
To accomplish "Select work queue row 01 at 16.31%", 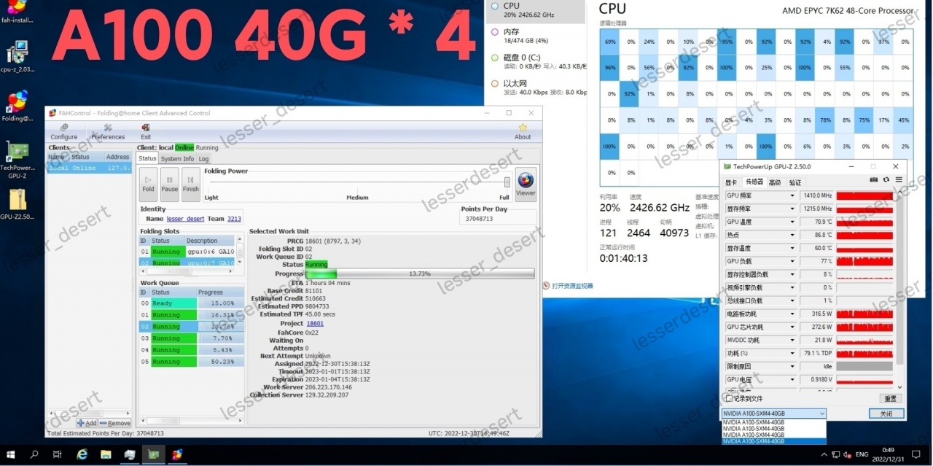I will 191,315.
